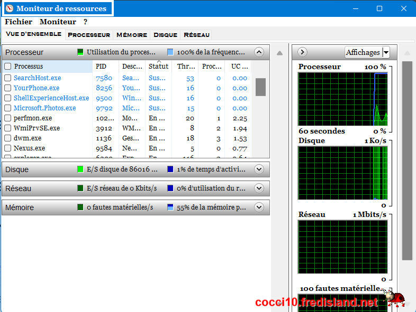Click PID value 7580
The height and width of the screenshot is (312, 416).
(x=104, y=78)
